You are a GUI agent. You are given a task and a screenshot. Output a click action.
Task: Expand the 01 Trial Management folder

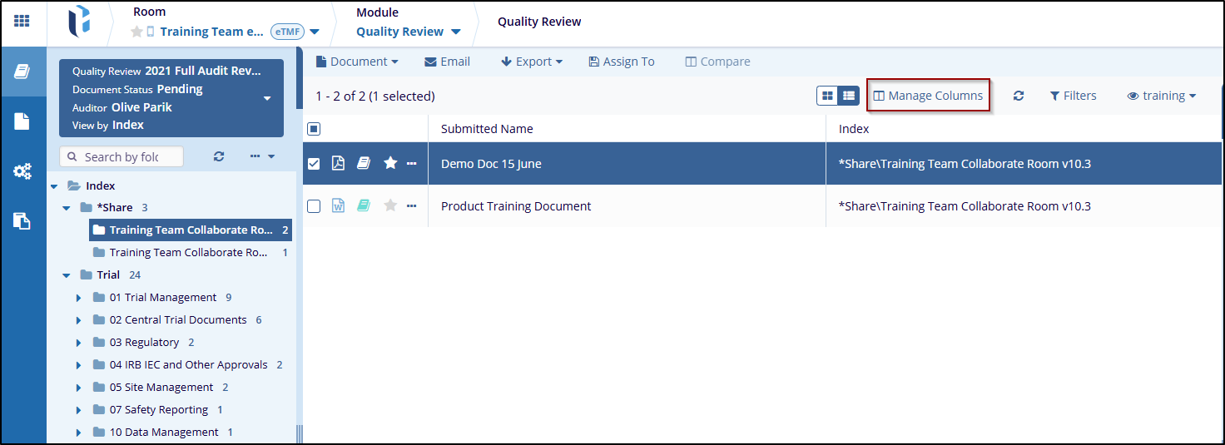point(79,298)
